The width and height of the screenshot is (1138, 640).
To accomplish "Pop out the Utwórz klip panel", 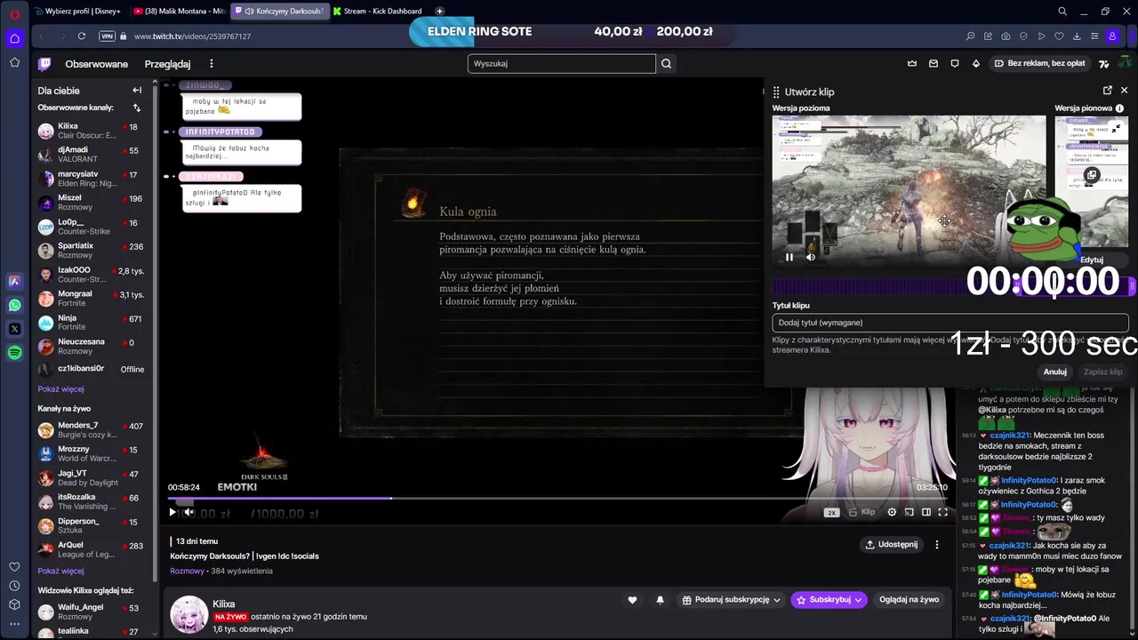I will click(x=1107, y=91).
